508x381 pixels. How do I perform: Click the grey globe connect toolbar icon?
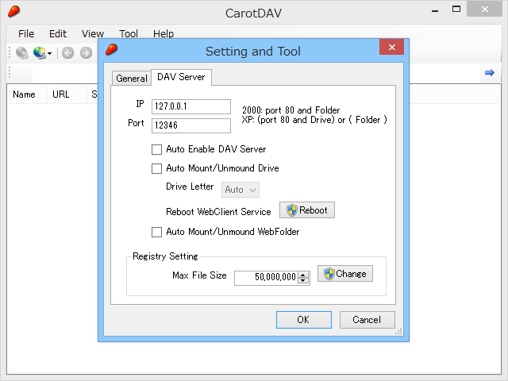[22, 53]
